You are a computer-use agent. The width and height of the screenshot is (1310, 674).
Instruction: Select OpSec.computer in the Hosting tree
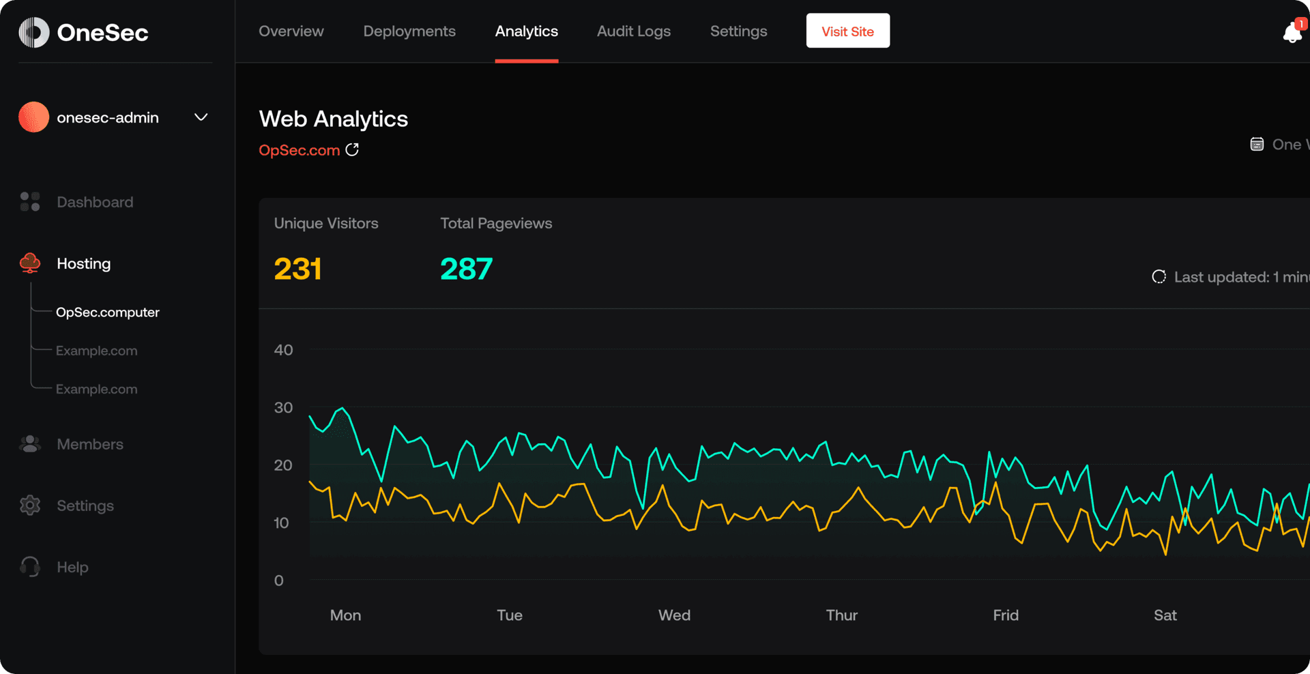(x=108, y=312)
